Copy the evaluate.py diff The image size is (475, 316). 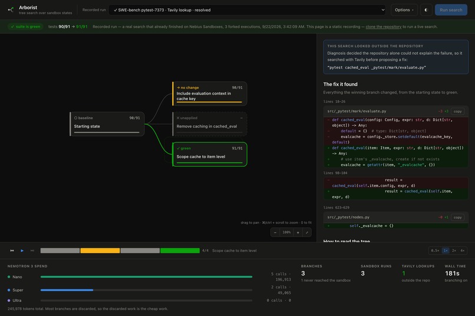457,111
